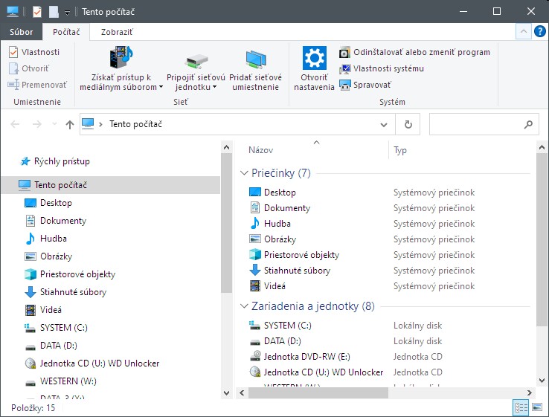Click the file list vertical scrollbar thumb
The height and width of the screenshot is (417, 549).
[542, 239]
